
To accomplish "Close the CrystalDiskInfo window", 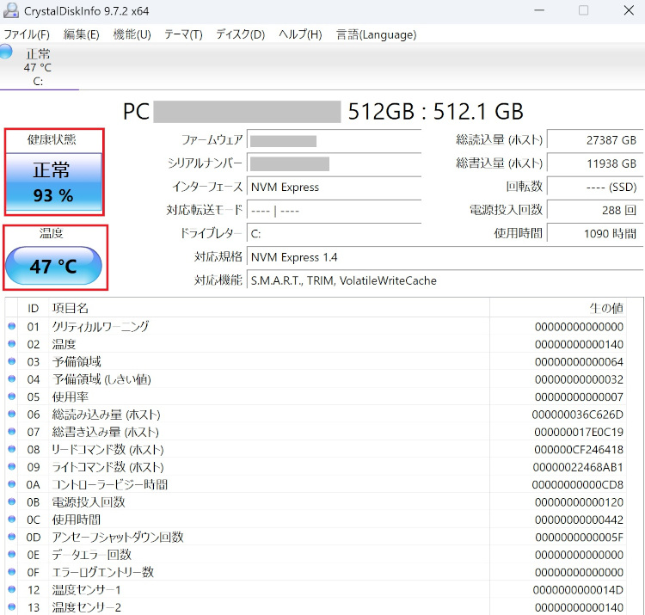I will pyautogui.click(x=629, y=10).
